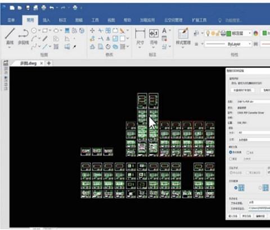This screenshot has width=270, height=230.
Task: Click the mirror tool icon in modify group
Action: click(108, 39)
